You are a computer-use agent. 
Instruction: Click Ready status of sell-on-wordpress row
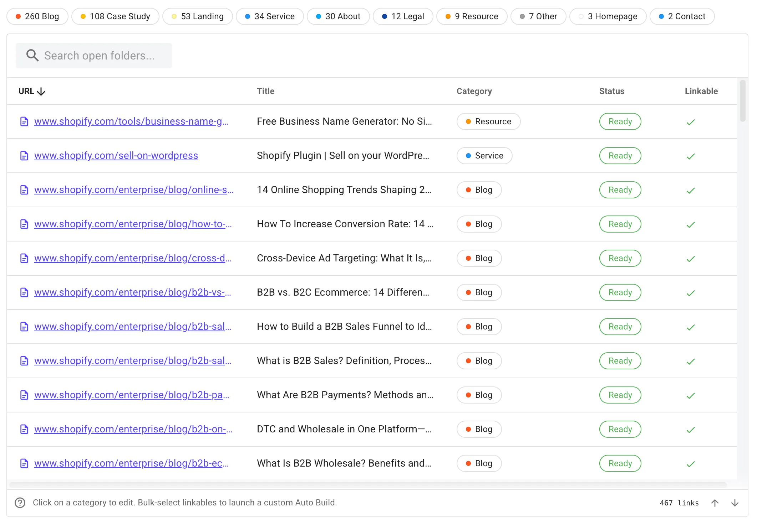[x=620, y=156]
